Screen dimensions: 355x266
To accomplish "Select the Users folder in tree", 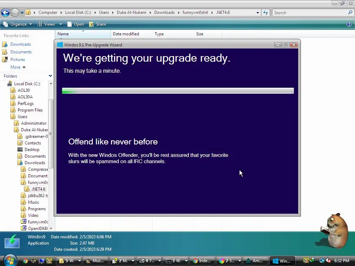I will (x=23, y=116).
